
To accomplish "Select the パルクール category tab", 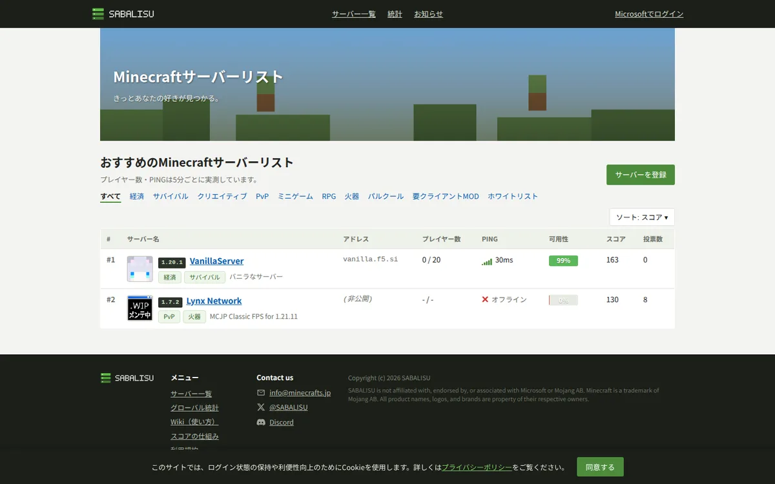I will [386, 196].
